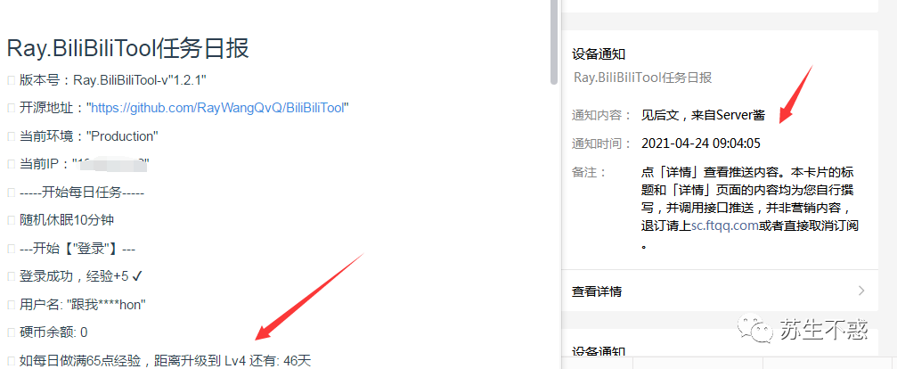Expand the 查看详情 chevron arrow

[862, 291]
